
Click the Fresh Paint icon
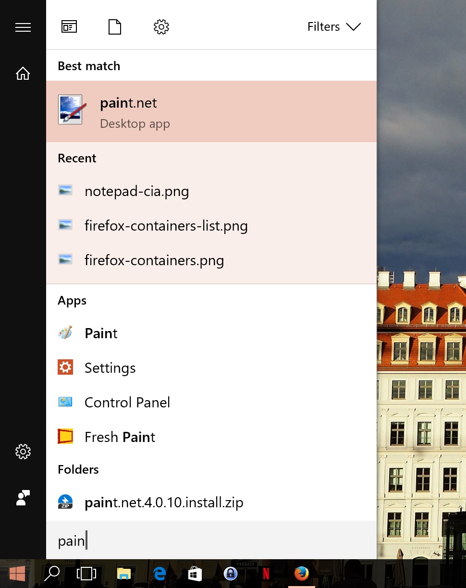(x=65, y=436)
